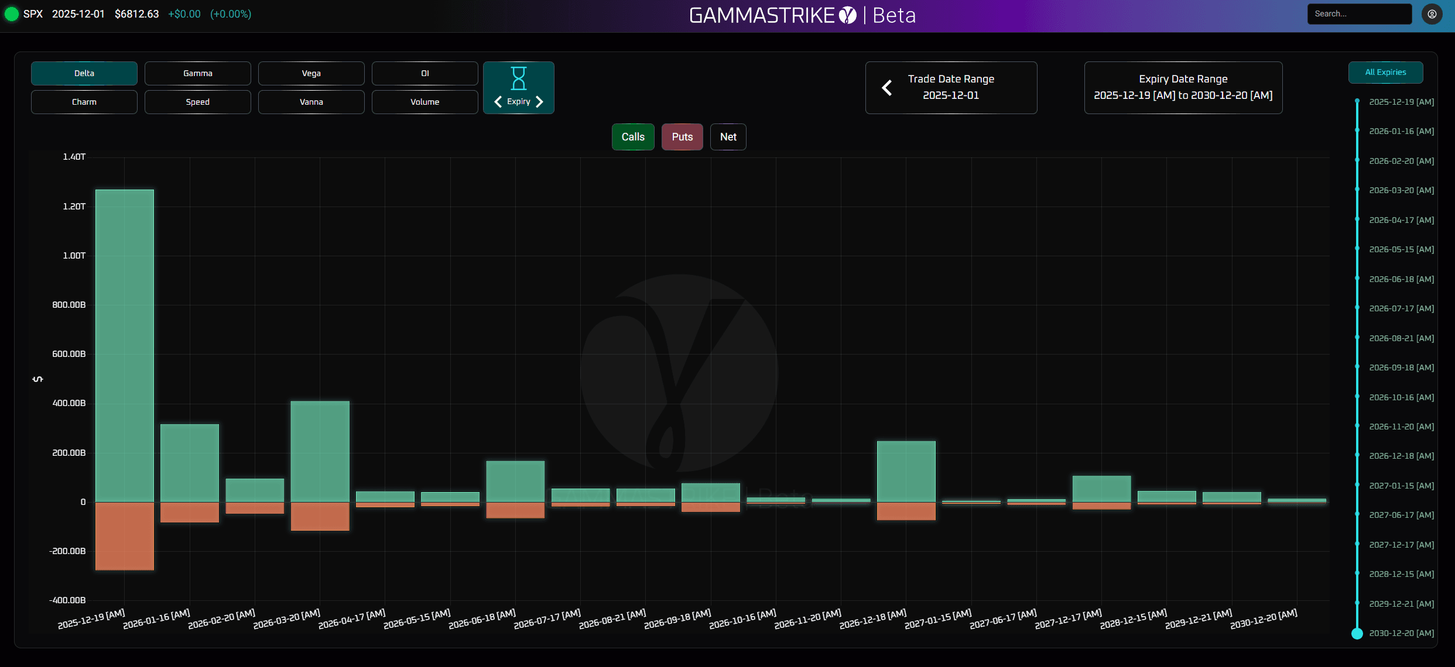
Task: Go to previous expiry with left chevron
Action: (498, 102)
